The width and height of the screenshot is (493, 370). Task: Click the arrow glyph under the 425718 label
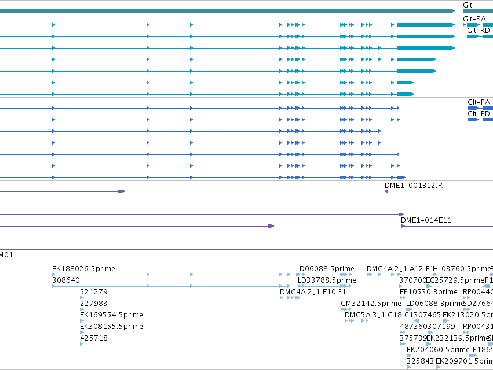(x=82, y=344)
